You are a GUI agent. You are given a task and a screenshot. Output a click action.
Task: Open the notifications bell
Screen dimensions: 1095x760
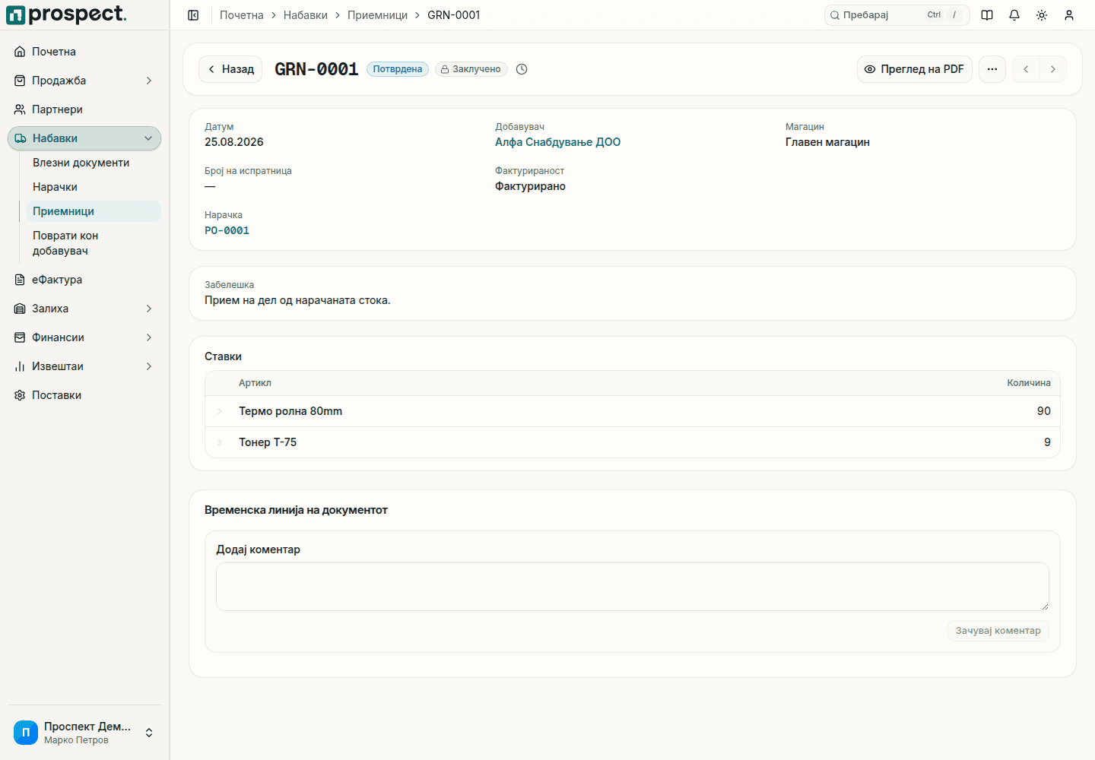(1014, 15)
